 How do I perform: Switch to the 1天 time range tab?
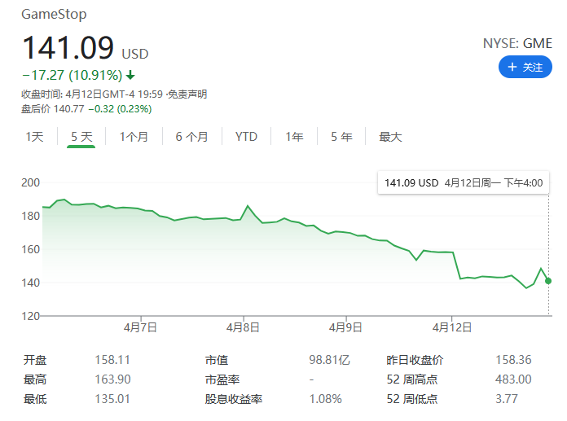[x=34, y=137]
